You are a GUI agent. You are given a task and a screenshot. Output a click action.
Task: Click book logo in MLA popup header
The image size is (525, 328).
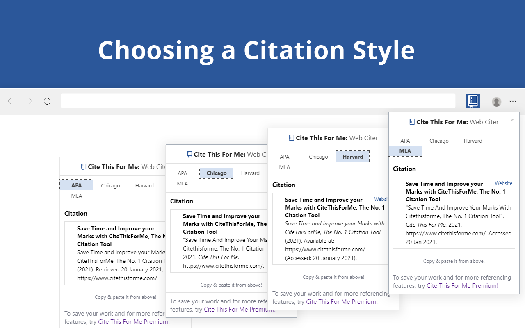pos(412,122)
